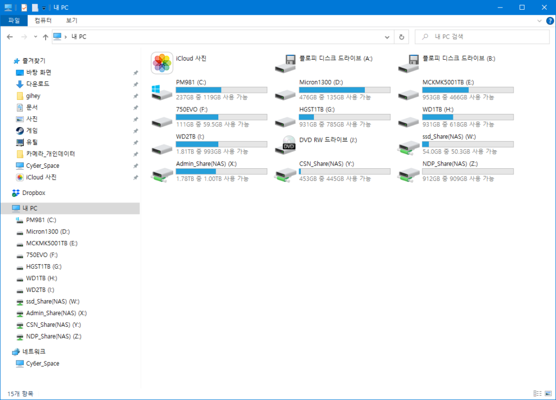Viewport: 556px width, 400px height.
Task: Click the Micron1300 (D:) capacity bar
Action: 345,90
